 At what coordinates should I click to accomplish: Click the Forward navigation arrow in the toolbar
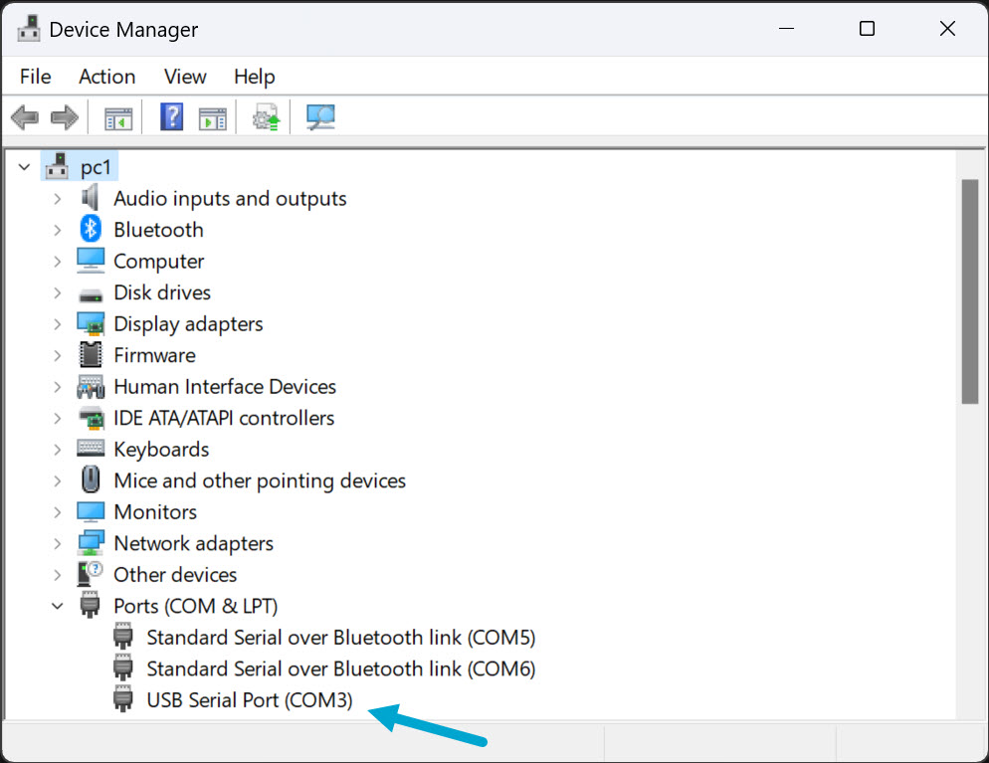pos(64,116)
